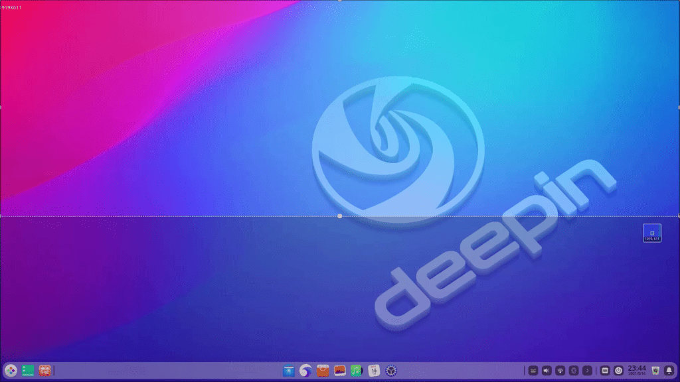Open the Calendar showing 16

click(x=374, y=371)
